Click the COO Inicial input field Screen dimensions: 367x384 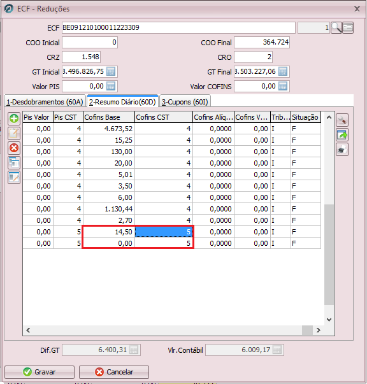[x=90, y=43]
